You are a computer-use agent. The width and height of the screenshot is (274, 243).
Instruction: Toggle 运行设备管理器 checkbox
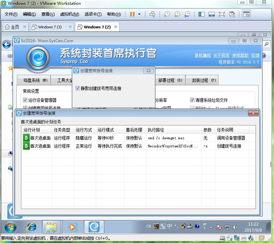pyautogui.click(x=25, y=100)
